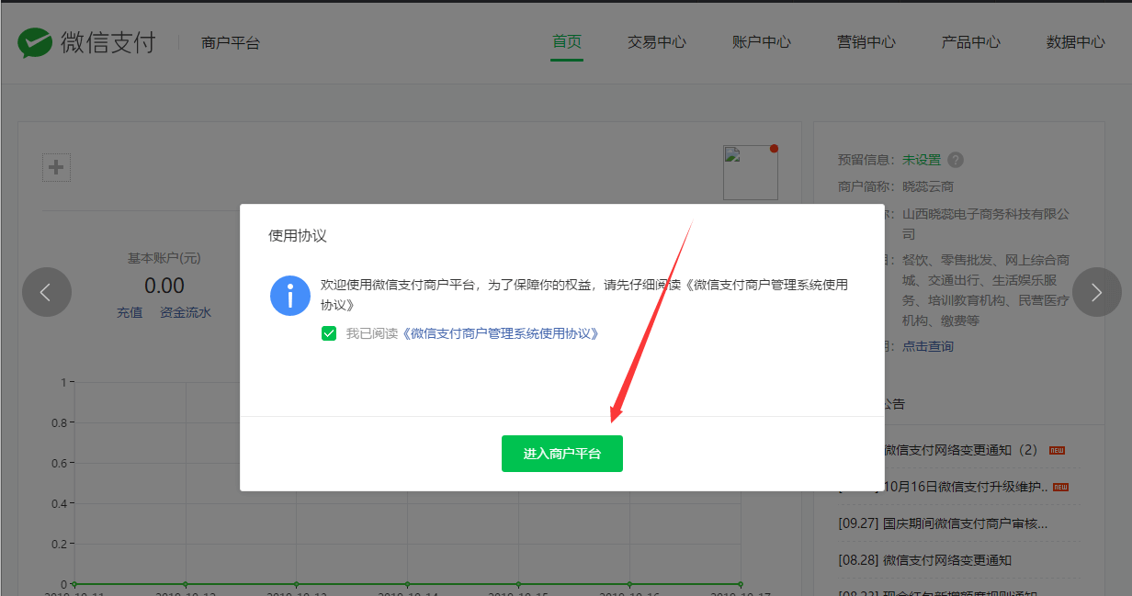The height and width of the screenshot is (596, 1132).
Task: Click the 充值 link
Action: tap(130, 312)
